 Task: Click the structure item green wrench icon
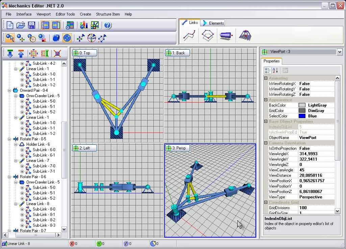tap(44, 54)
